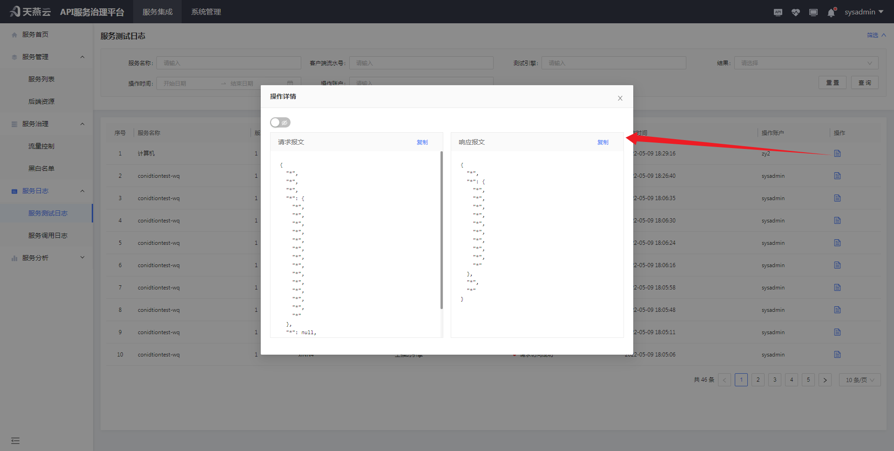Open the API documentation icon in top bar

778,12
